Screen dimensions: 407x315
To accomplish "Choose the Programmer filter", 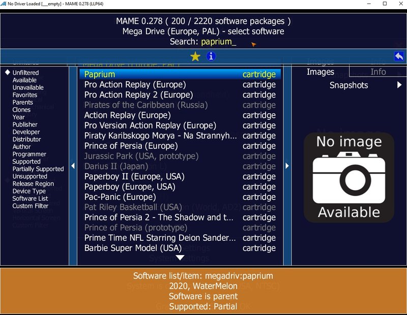I will tap(30, 154).
